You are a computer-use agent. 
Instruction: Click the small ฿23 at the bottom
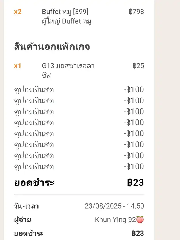138,233
